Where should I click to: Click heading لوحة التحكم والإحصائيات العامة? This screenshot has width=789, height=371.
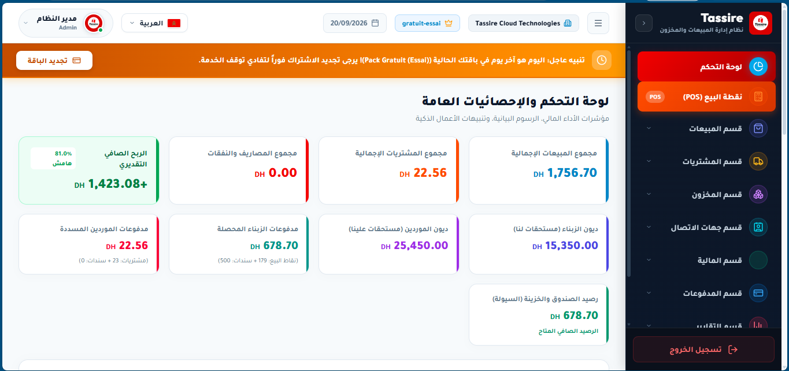516,101
